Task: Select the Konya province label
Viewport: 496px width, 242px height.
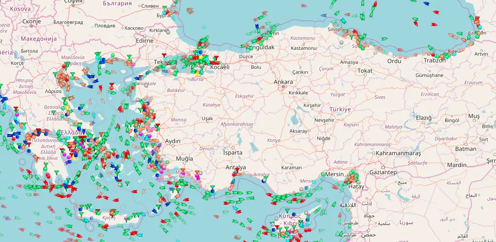Action: [274, 140]
